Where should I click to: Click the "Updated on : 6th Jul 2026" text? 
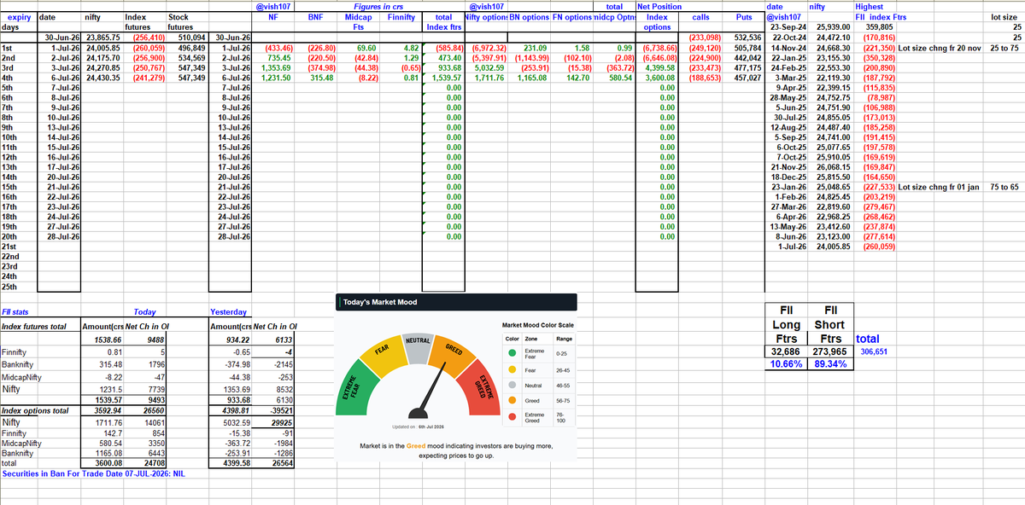[419, 427]
